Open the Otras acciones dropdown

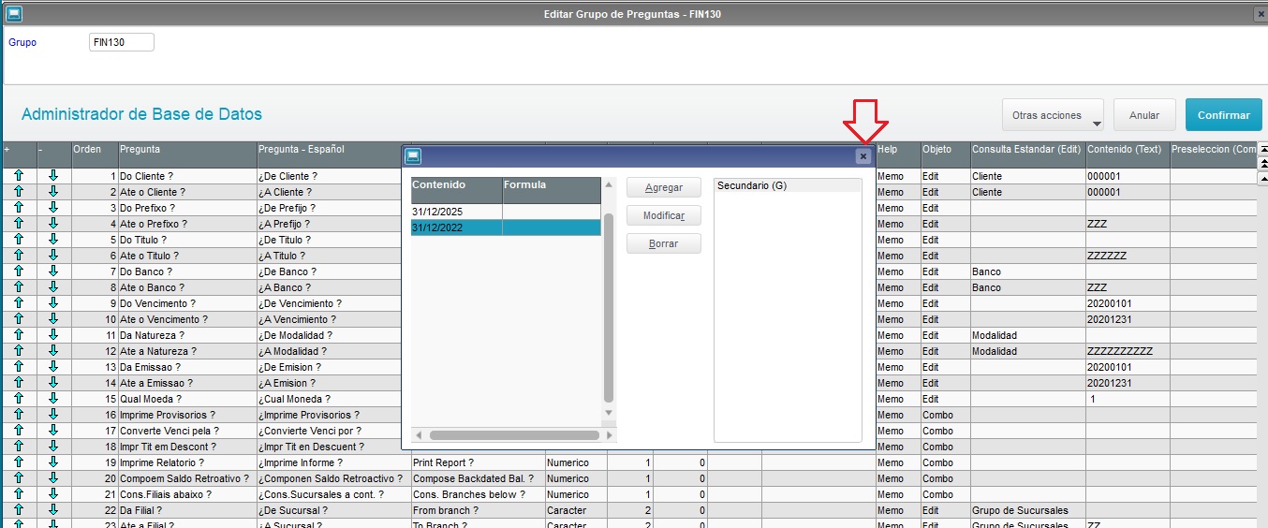pos(1053,115)
